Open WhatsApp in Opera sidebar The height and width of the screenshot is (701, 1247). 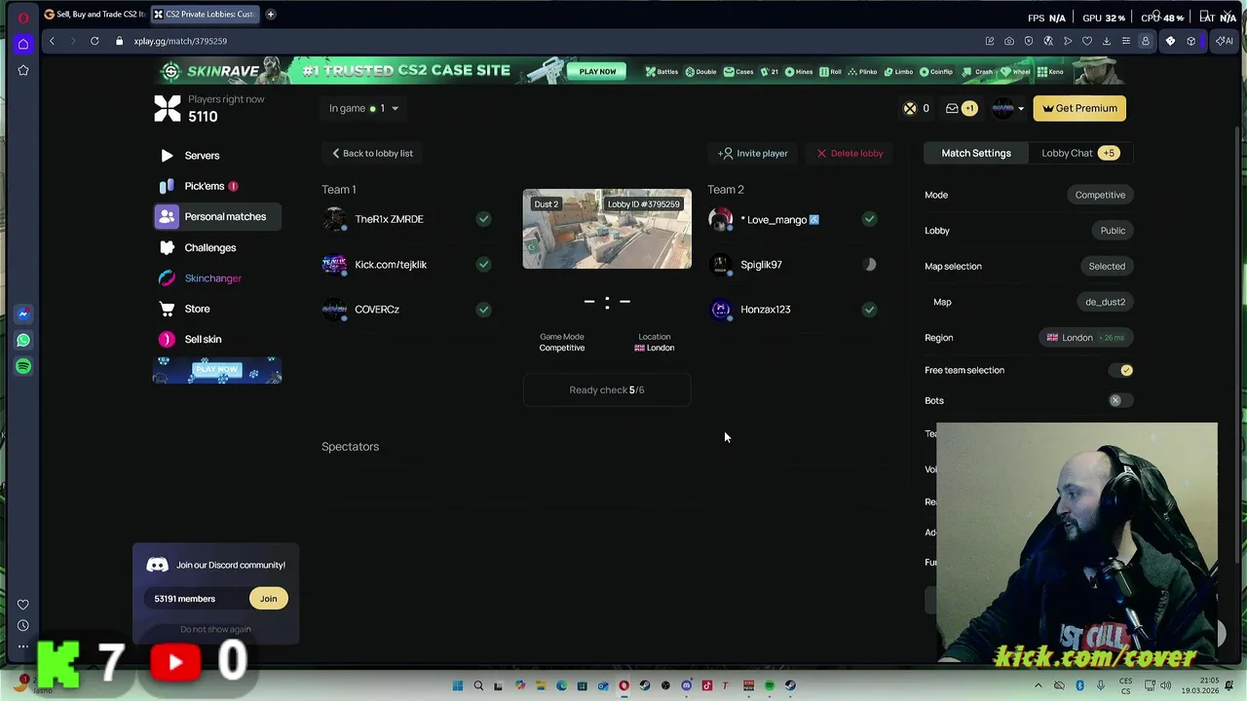pos(23,340)
